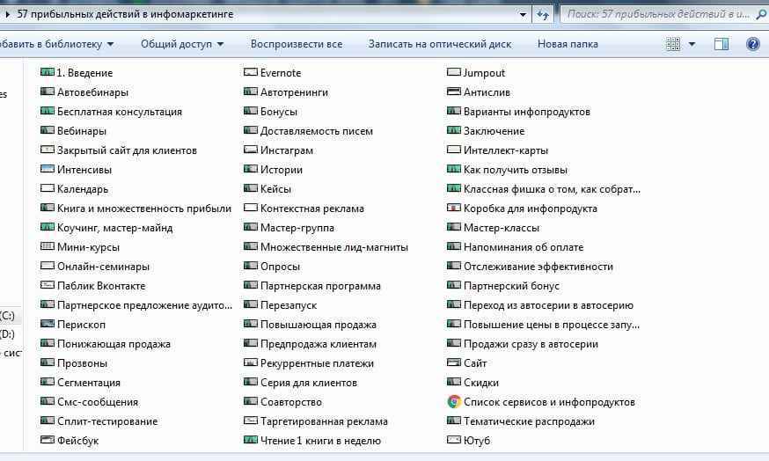Click the file icon next to Jumpout

(x=454, y=72)
